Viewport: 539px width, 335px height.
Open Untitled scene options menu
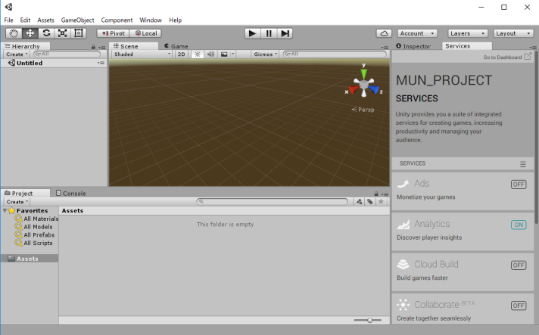coord(101,63)
